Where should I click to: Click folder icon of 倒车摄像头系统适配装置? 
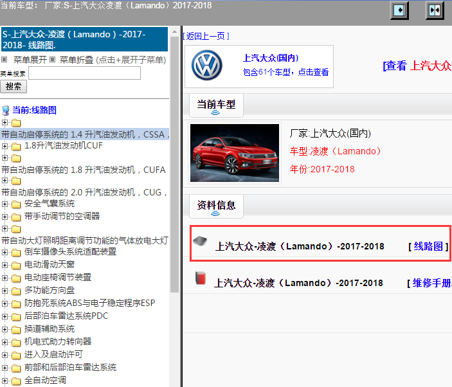[x=16, y=253]
